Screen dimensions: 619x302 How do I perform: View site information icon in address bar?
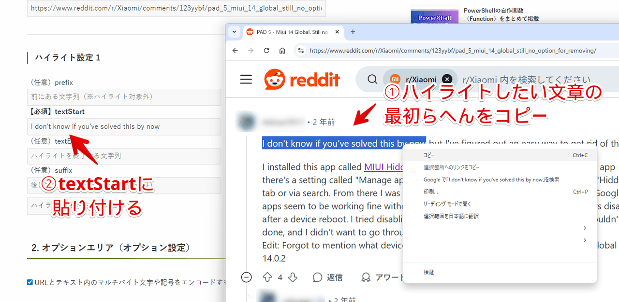click(x=300, y=50)
